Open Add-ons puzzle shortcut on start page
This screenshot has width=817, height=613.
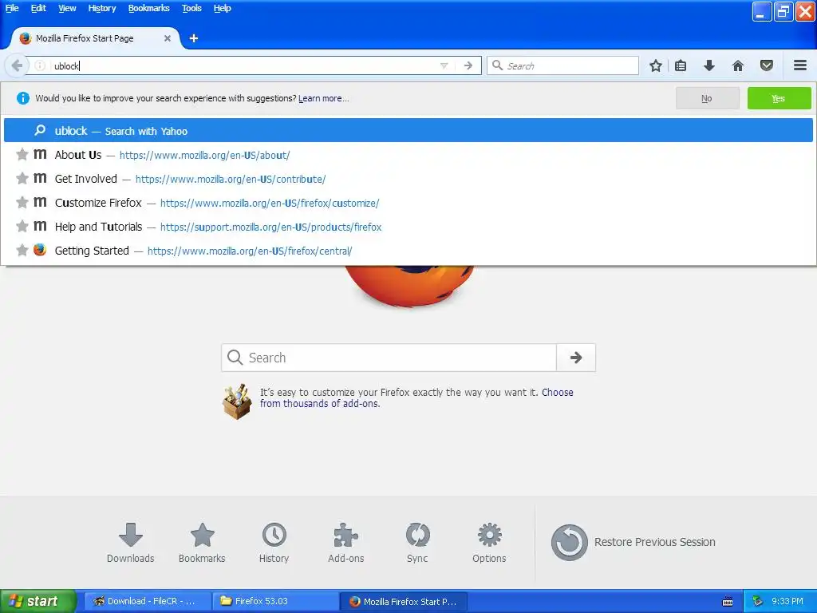[346, 543]
